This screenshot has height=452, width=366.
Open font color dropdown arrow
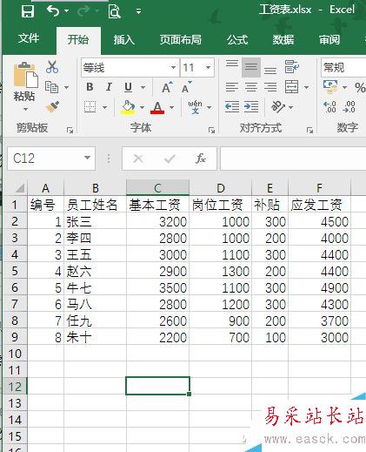[172, 107]
